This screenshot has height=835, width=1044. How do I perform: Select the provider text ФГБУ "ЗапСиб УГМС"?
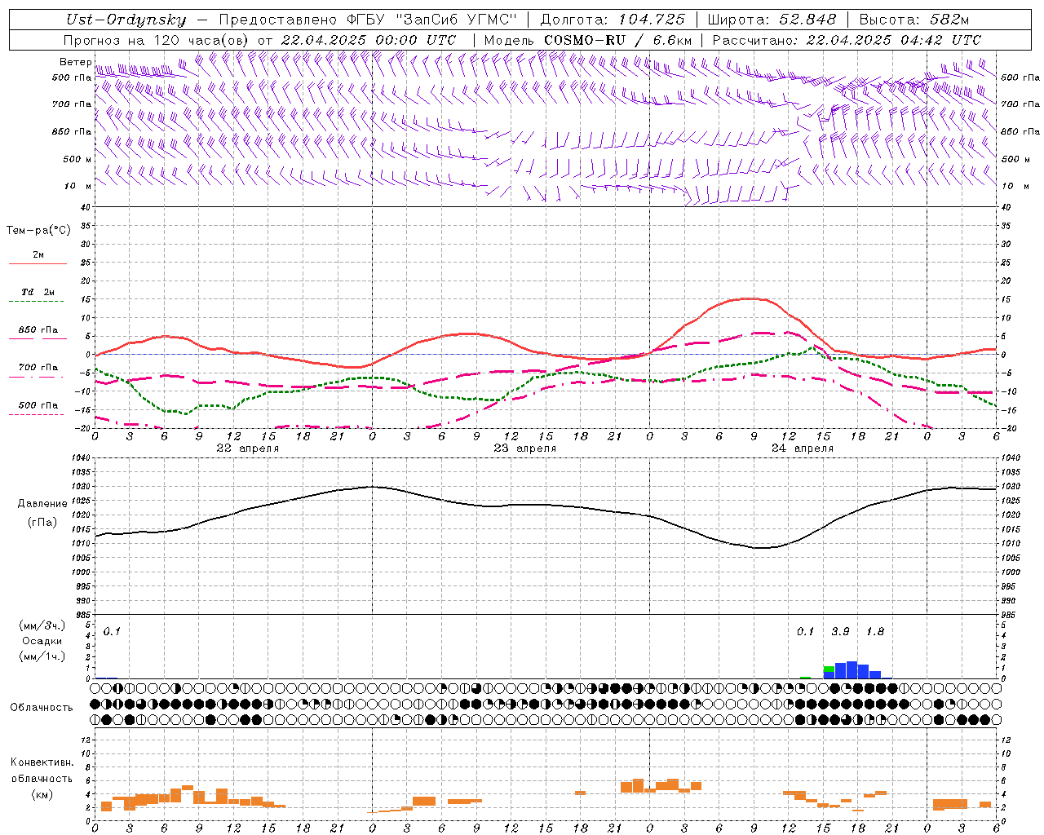[434, 20]
